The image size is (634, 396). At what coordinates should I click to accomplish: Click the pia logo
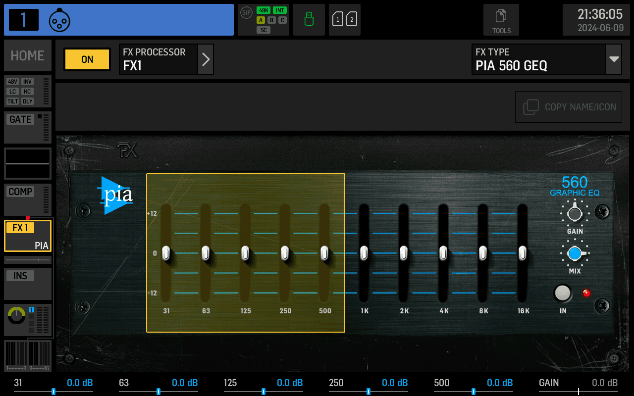pyautogui.click(x=115, y=196)
